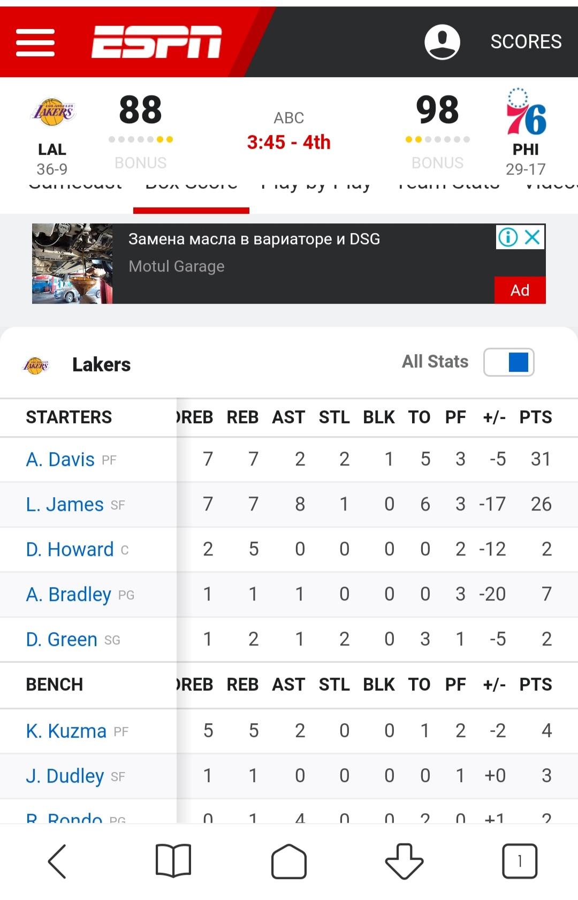Image resolution: width=578 pixels, height=900 pixels.
Task: Open the ESPN hamburger menu
Action: pyautogui.click(x=35, y=42)
